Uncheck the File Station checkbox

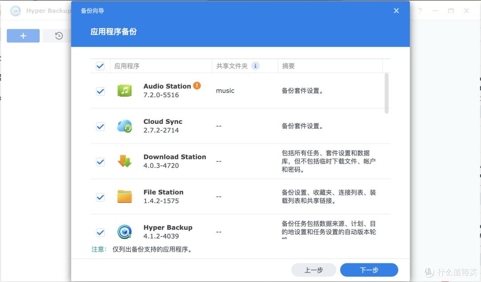(100, 197)
